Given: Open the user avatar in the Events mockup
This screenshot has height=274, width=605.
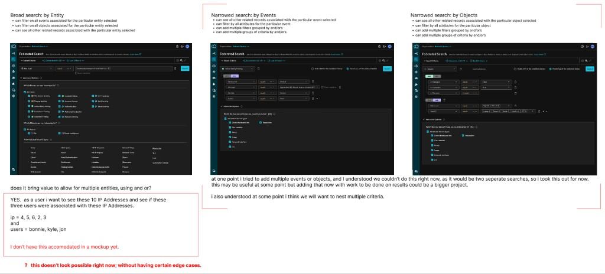Looking at the screenshot, I should [390, 46].
